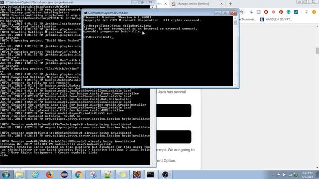Minimize the front cmd.exe window
Screen dimensions: 319x179
pyautogui.click(x=217, y=13)
